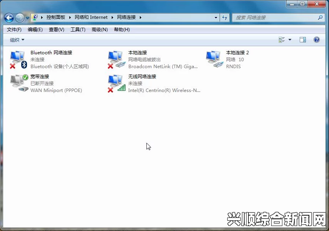Open the 高级(N) menu
329x231 pixels.
point(100,30)
